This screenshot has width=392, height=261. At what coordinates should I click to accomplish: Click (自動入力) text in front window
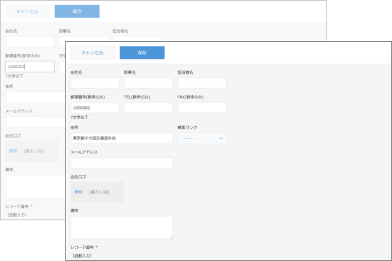click(x=82, y=256)
